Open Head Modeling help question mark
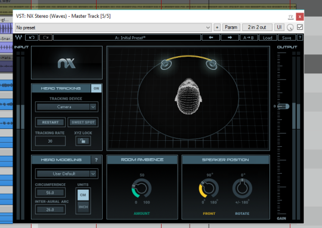 tap(96, 160)
